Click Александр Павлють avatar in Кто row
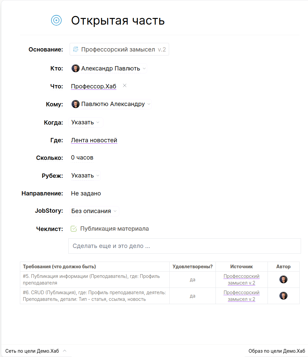Viewport: 308px width, 357px height. pos(76,68)
